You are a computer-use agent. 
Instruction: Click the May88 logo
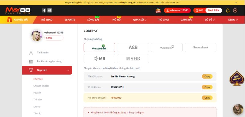[x=18, y=10]
